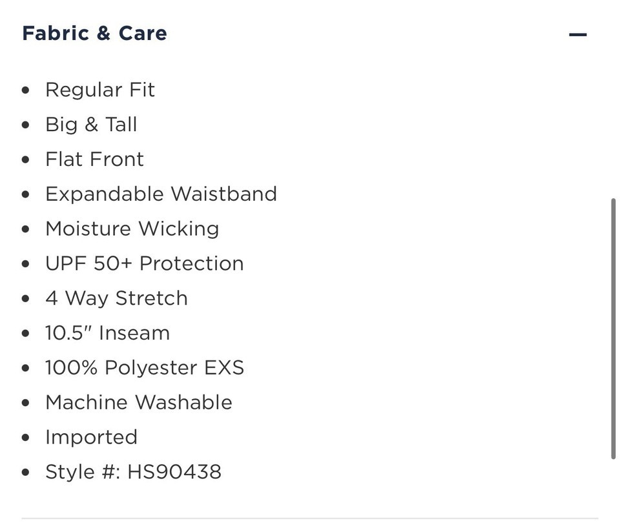
Task: Click bullet dot beside Imported
Action: [26, 438]
